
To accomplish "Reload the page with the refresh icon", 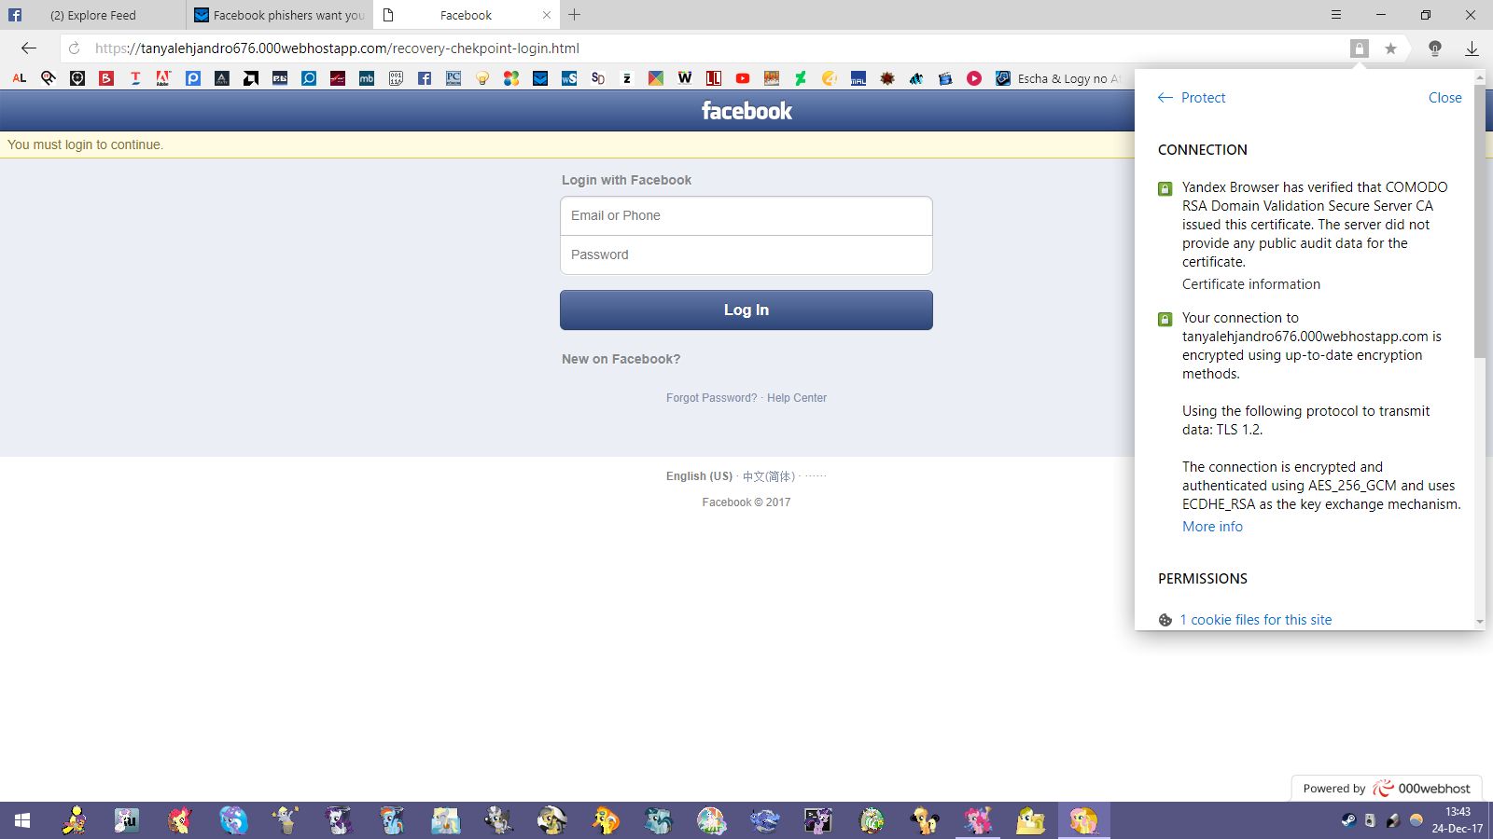I will pyautogui.click(x=75, y=48).
